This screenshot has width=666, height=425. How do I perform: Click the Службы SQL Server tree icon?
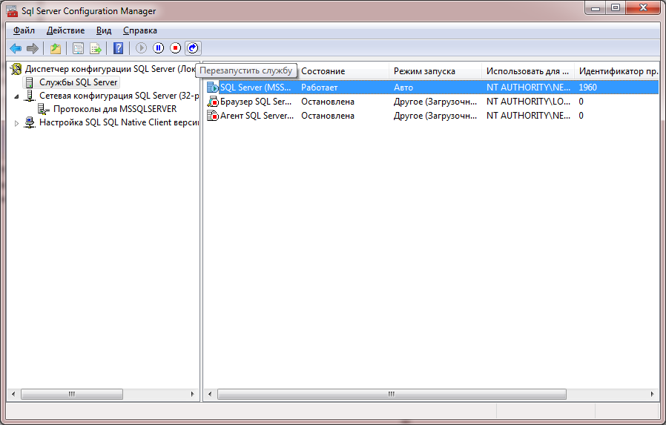tap(30, 82)
